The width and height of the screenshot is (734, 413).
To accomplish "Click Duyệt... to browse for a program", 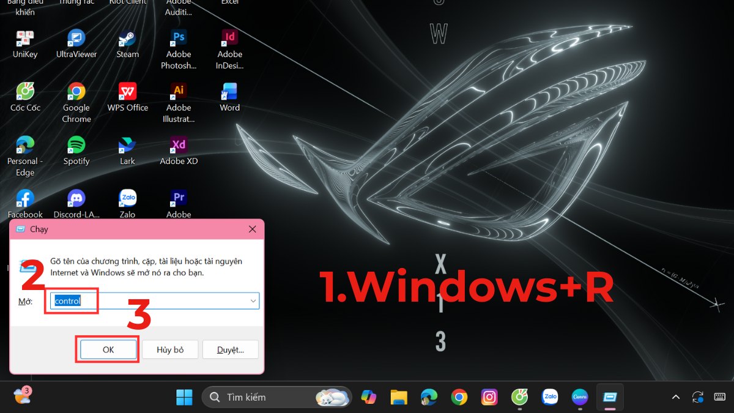I will tap(230, 349).
